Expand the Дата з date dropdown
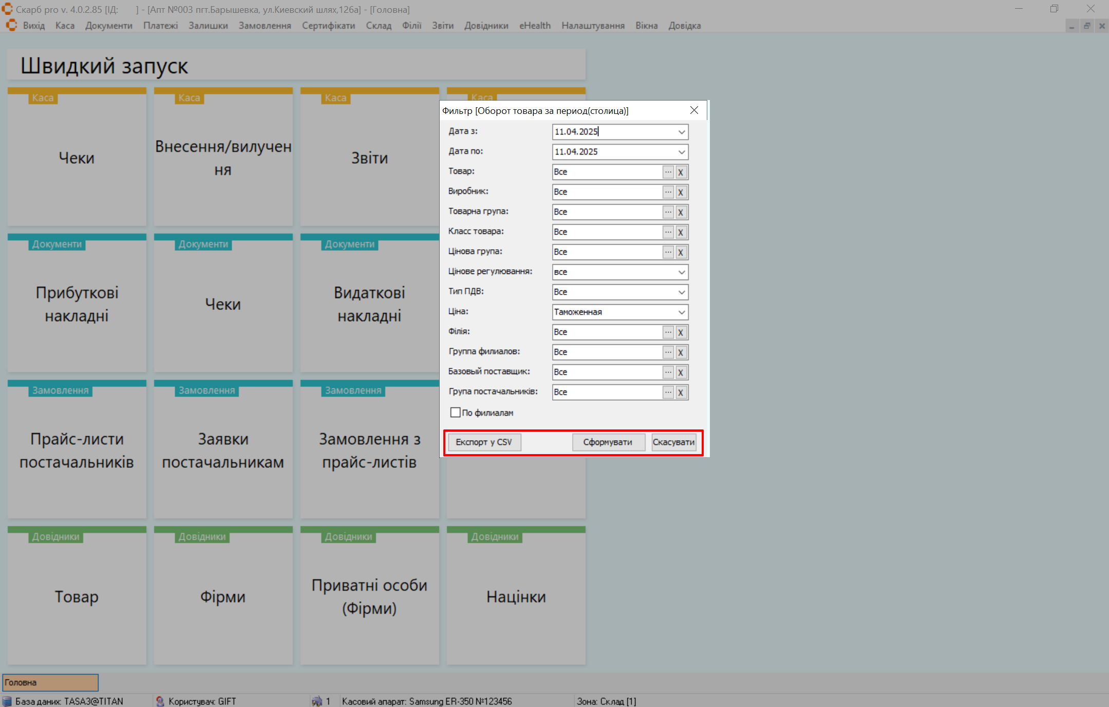Image resolution: width=1109 pixels, height=707 pixels. (x=681, y=132)
